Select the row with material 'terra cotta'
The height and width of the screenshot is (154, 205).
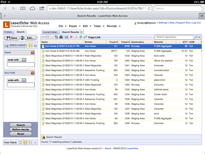(121, 56)
